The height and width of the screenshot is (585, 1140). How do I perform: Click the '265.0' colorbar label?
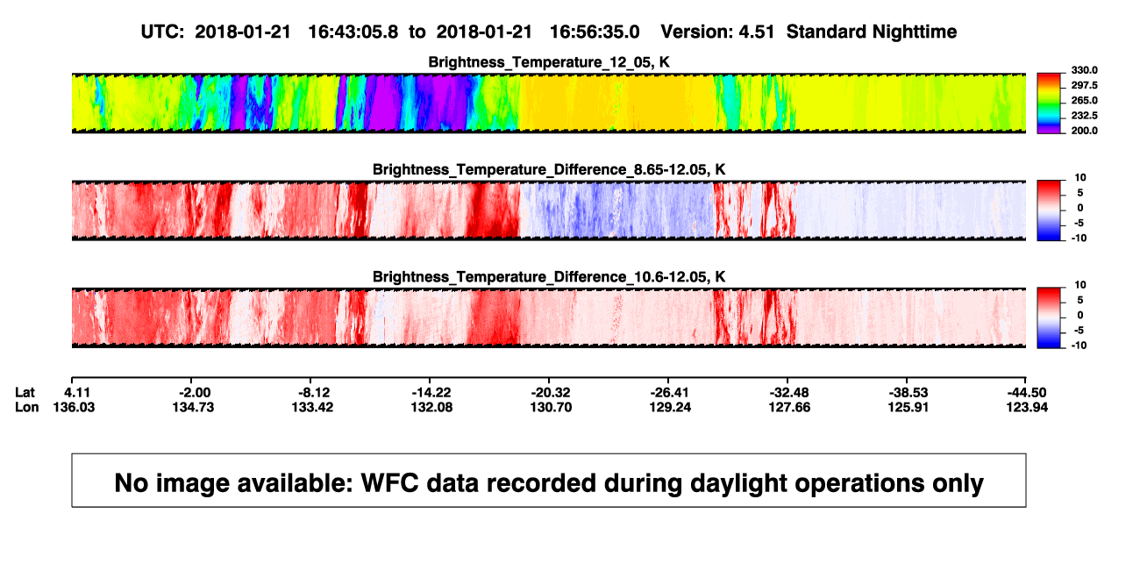click(x=1083, y=101)
